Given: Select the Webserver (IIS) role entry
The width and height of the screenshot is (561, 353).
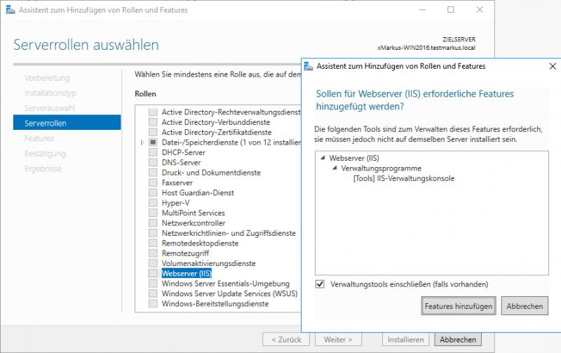Looking at the screenshot, I should 186,273.
